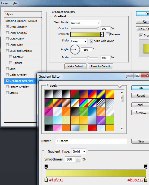Toggle Align with Layer checkbox
This screenshot has width=149, height=185.
(91, 41)
